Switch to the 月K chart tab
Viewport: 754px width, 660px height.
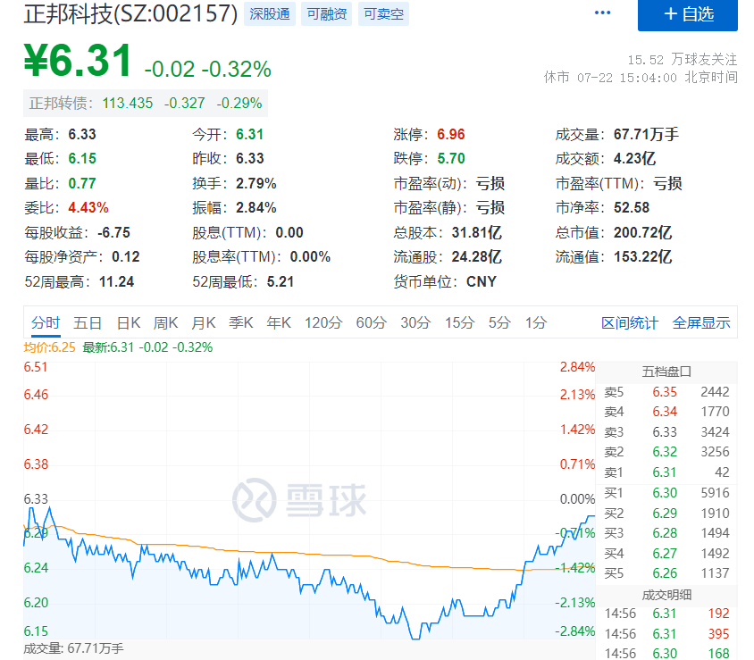point(204,322)
